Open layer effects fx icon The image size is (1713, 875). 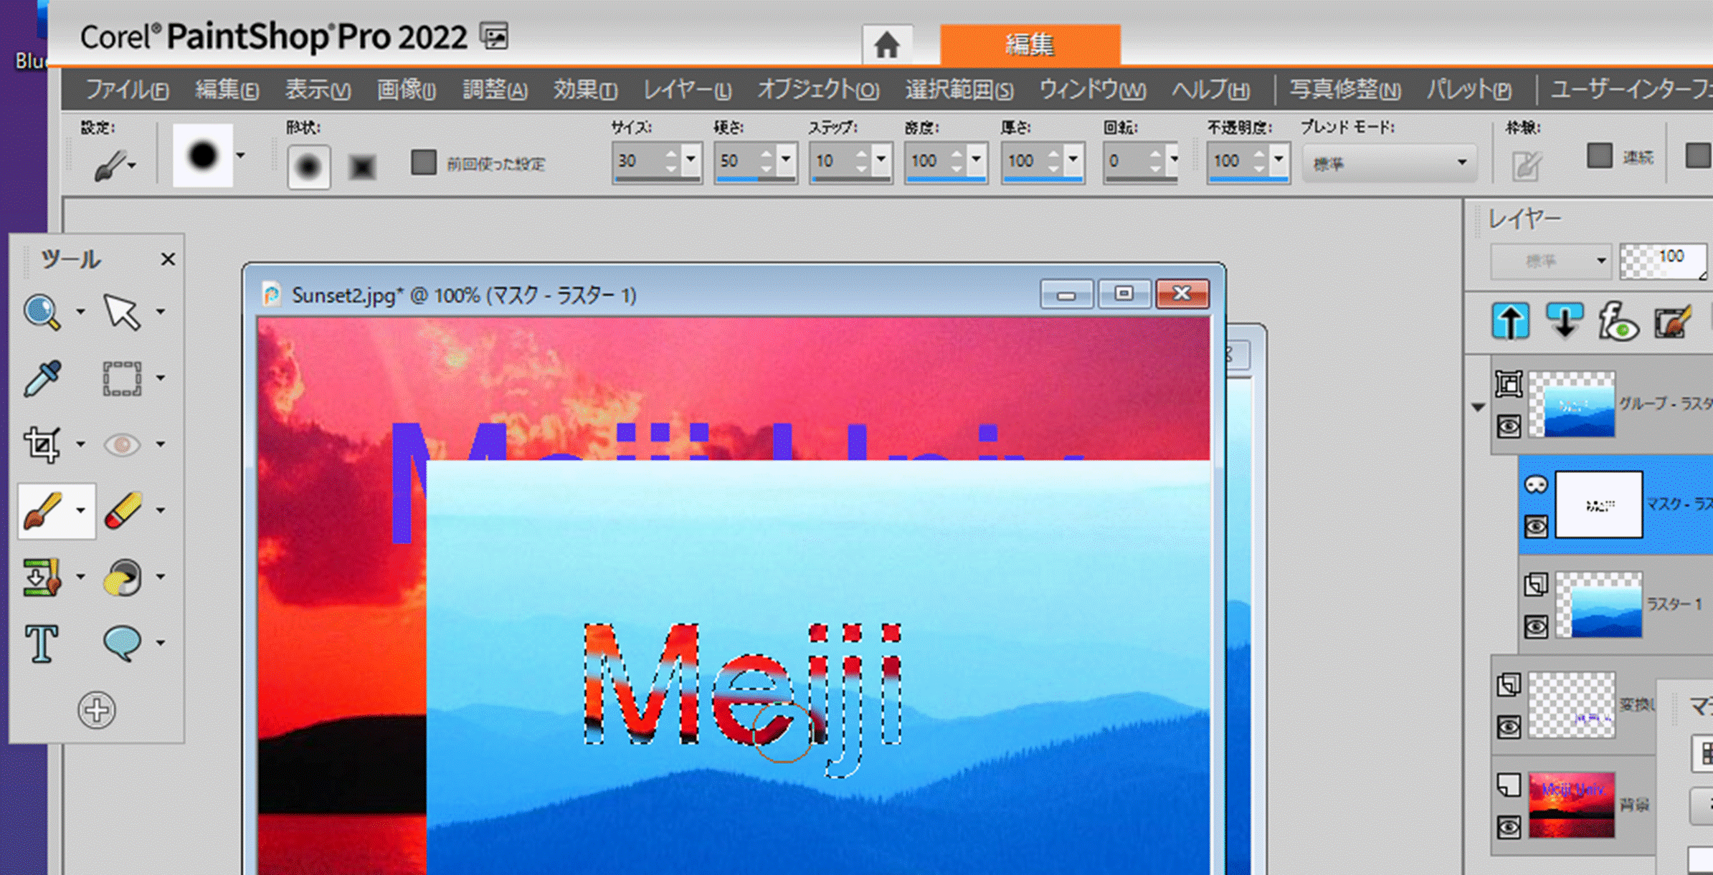(1618, 321)
